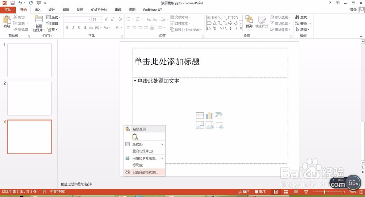The image size is (365, 197).
Task: Open the font name combo box
Action: click(x=78, y=19)
